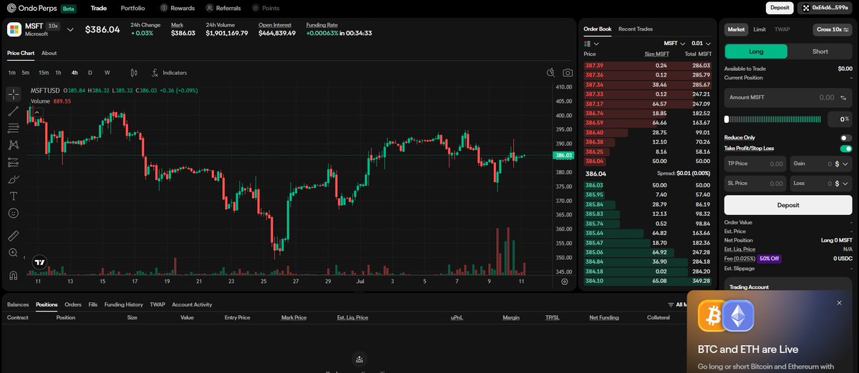Open the emoji icons tool
The height and width of the screenshot is (373, 859).
14,213
